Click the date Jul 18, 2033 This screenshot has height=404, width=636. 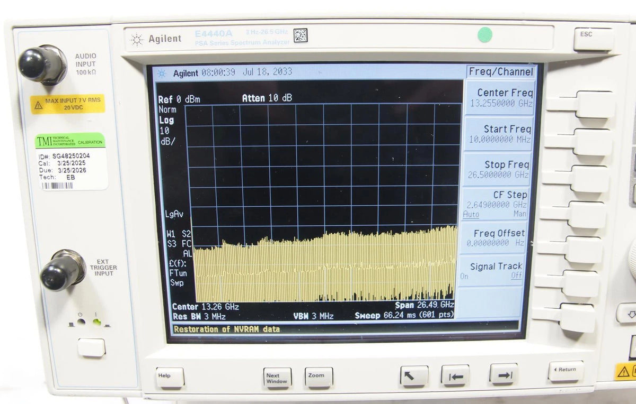coord(267,71)
